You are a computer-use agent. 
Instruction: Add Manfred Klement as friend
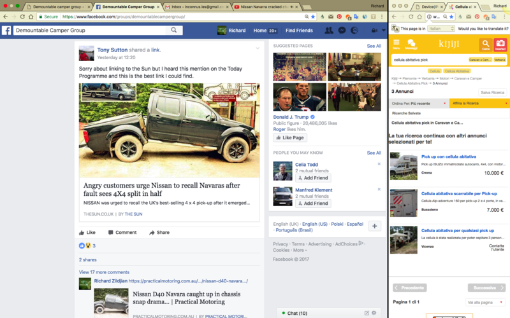click(x=313, y=203)
